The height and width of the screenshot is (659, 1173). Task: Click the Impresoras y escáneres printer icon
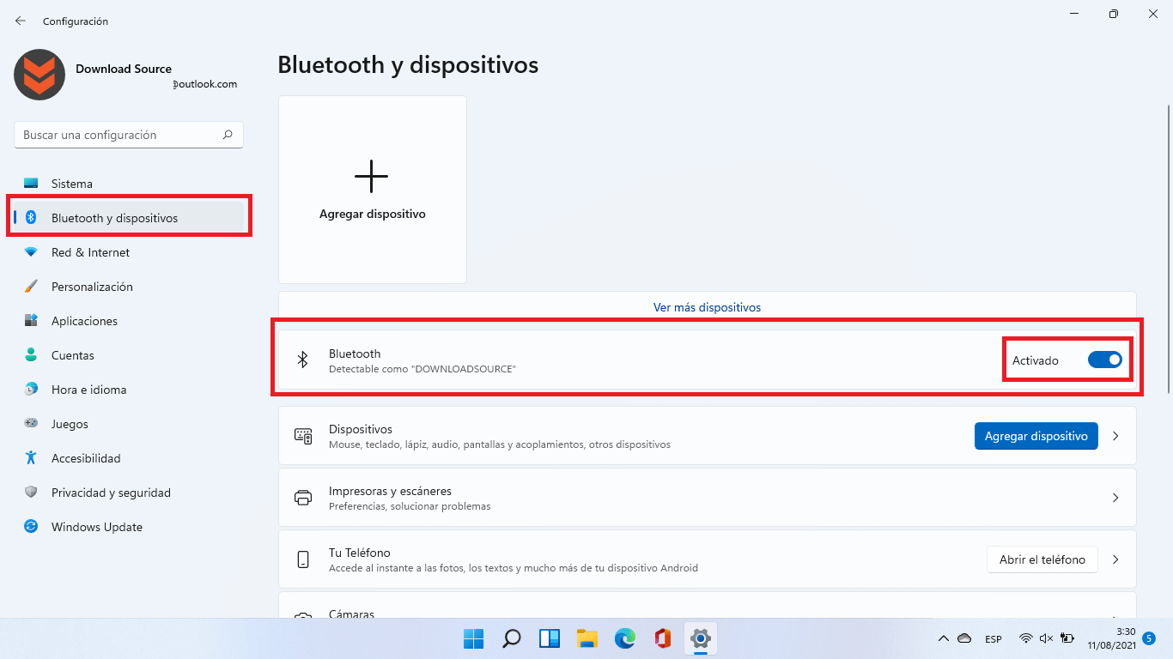(303, 498)
